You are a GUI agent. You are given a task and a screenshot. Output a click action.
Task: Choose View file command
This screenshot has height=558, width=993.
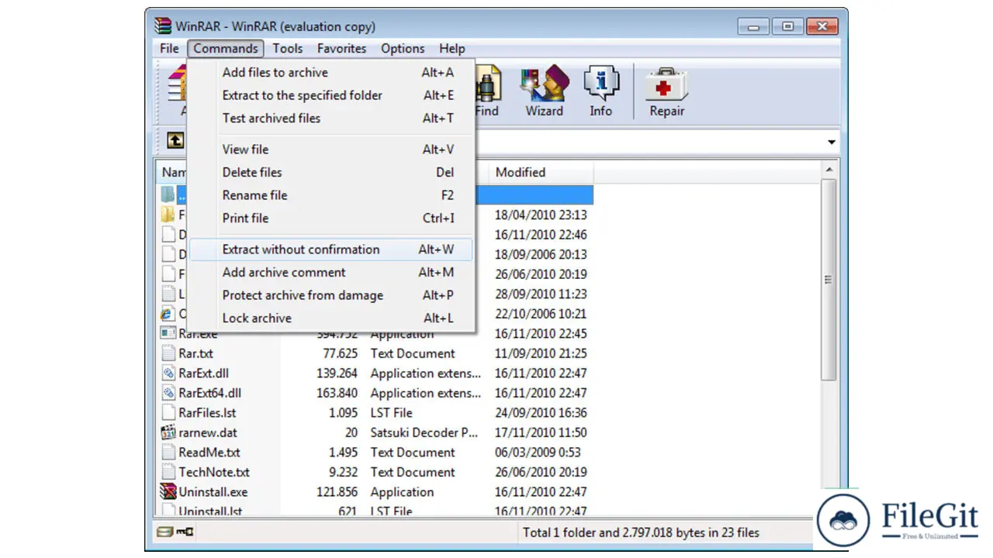[331, 149]
